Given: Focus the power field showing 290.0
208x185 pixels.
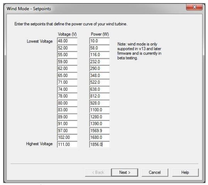Looking at the screenshot, I should coord(99,69).
